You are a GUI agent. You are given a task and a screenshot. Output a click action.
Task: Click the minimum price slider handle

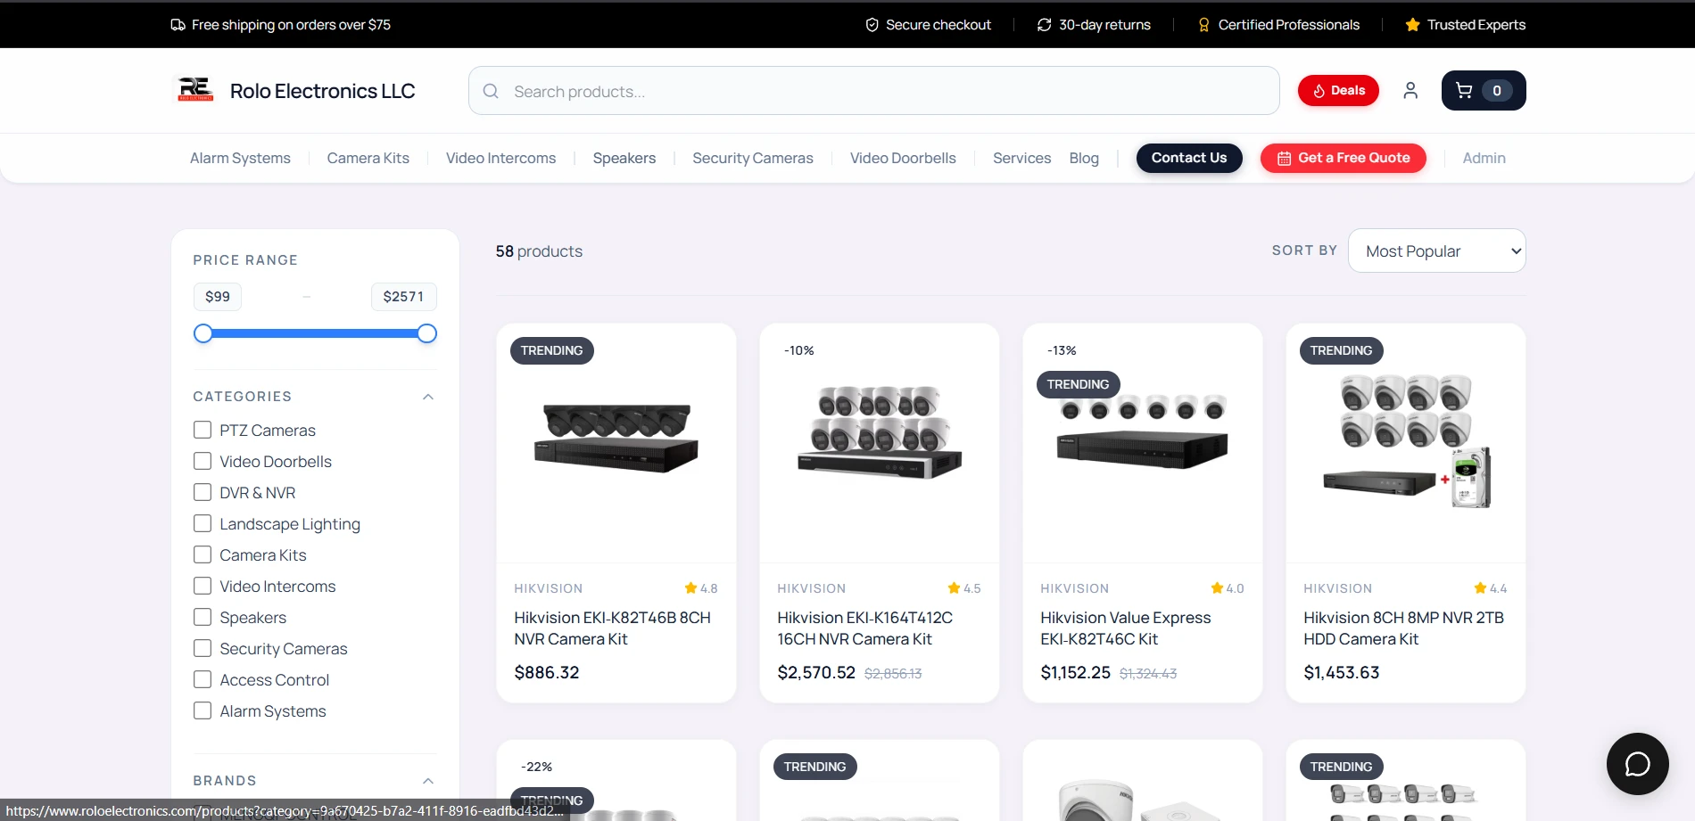(x=203, y=333)
